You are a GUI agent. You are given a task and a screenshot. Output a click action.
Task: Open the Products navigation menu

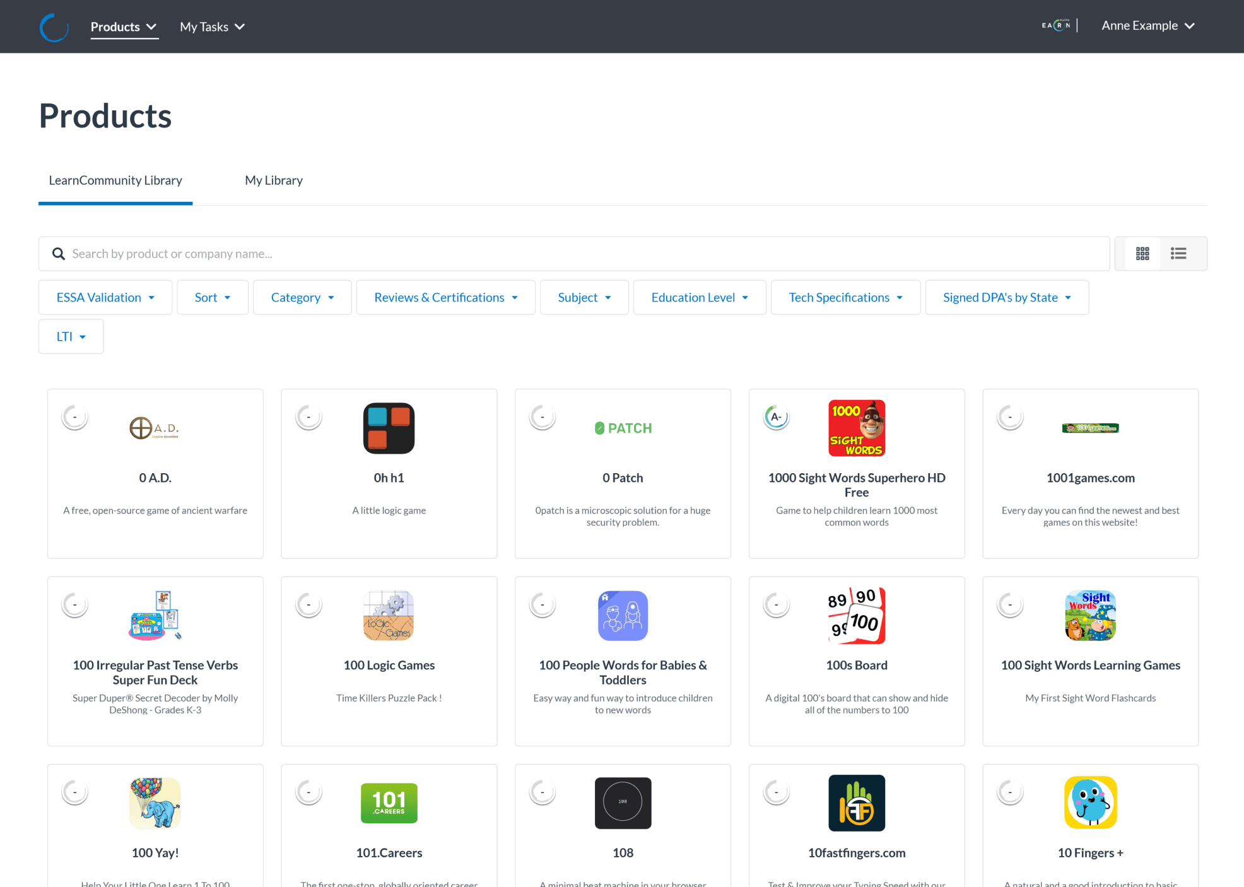click(x=124, y=27)
